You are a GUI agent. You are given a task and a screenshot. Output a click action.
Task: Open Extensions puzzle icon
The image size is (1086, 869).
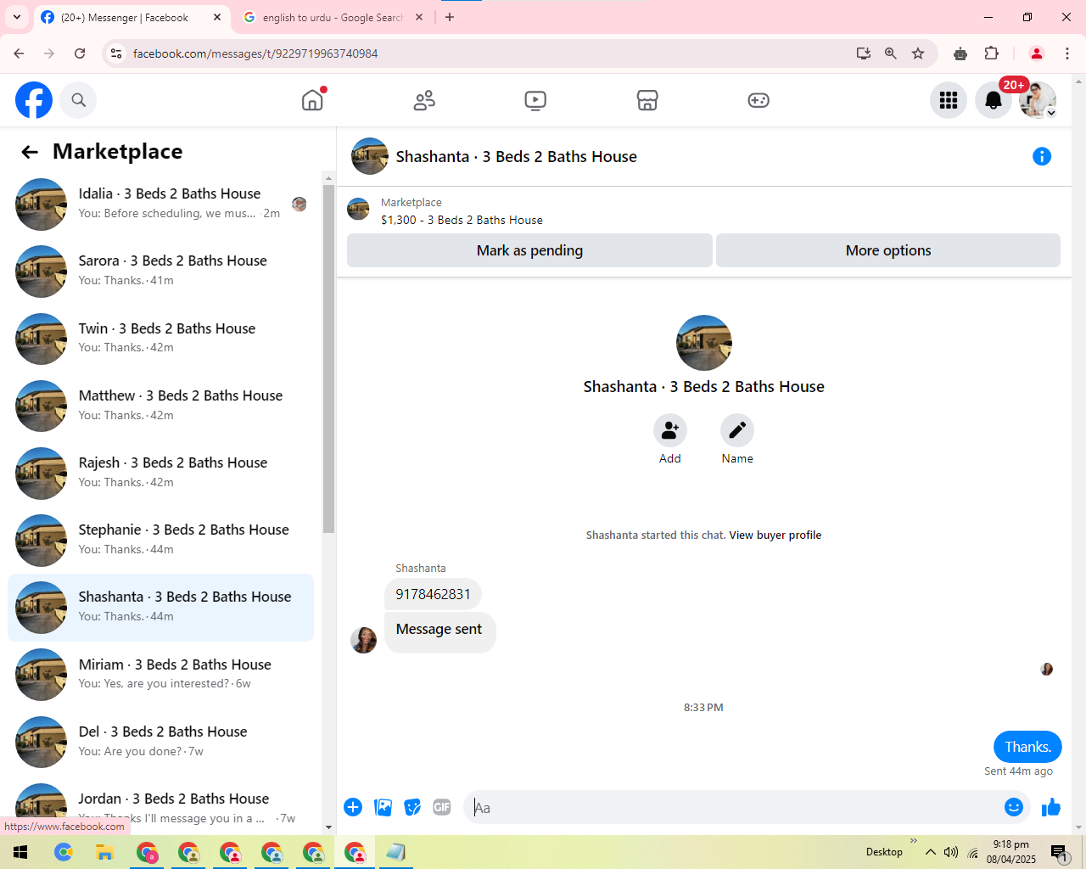click(991, 53)
